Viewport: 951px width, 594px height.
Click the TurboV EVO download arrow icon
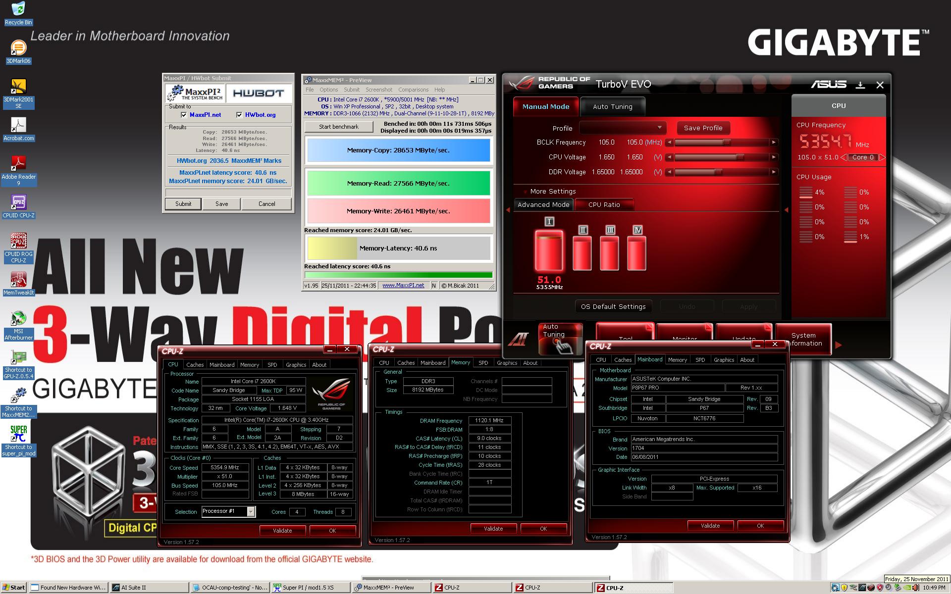[860, 85]
